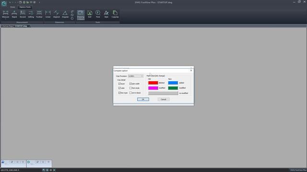This screenshot has width=307, height=172.
Task: Click the middle circular dimension icon beside Angular
Action: [x=72, y=15]
